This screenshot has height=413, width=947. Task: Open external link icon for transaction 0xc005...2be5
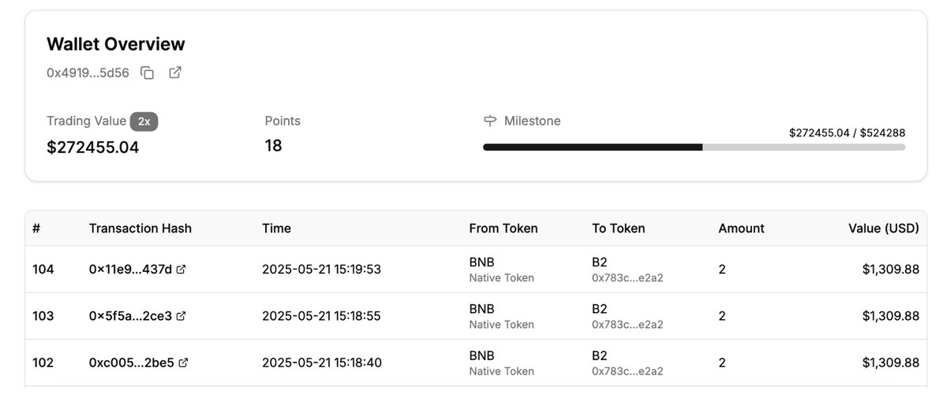[183, 363]
